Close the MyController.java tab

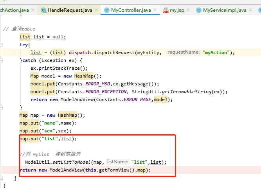155,10
